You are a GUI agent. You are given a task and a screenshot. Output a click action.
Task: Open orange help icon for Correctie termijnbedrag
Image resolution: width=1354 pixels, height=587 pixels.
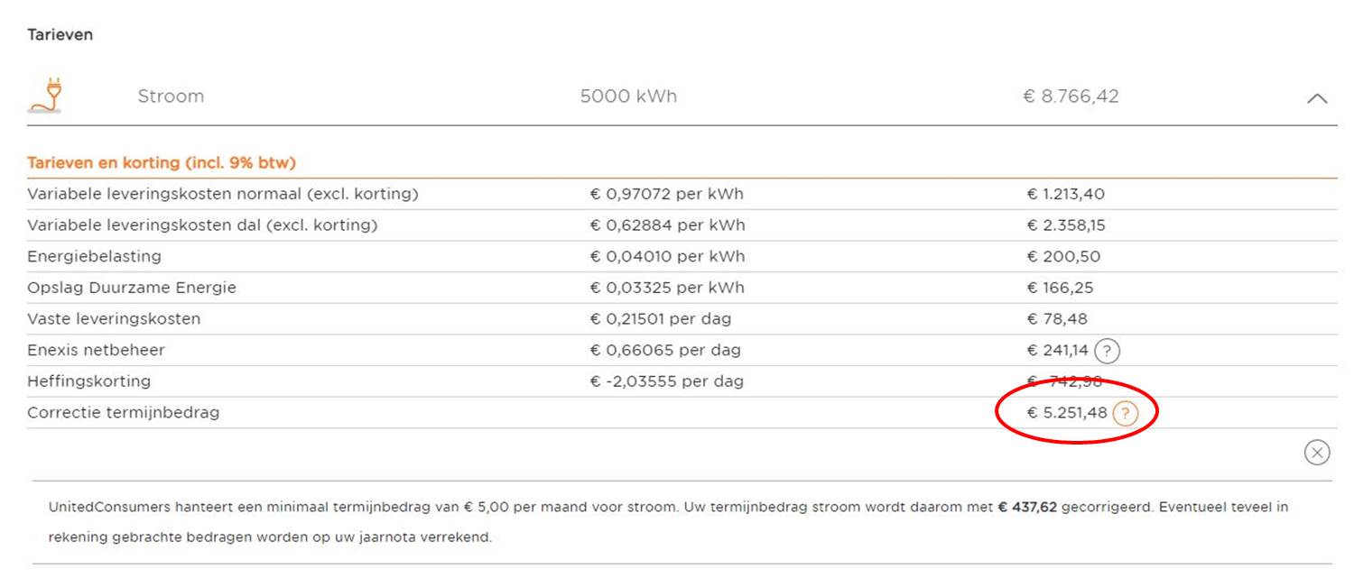point(1125,414)
